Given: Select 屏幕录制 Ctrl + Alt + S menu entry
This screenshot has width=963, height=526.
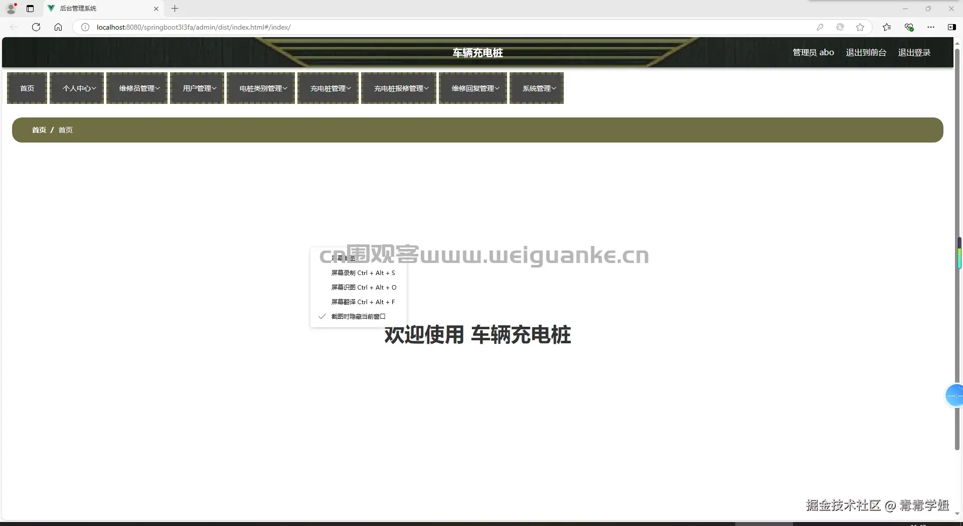Looking at the screenshot, I should coord(359,273).
